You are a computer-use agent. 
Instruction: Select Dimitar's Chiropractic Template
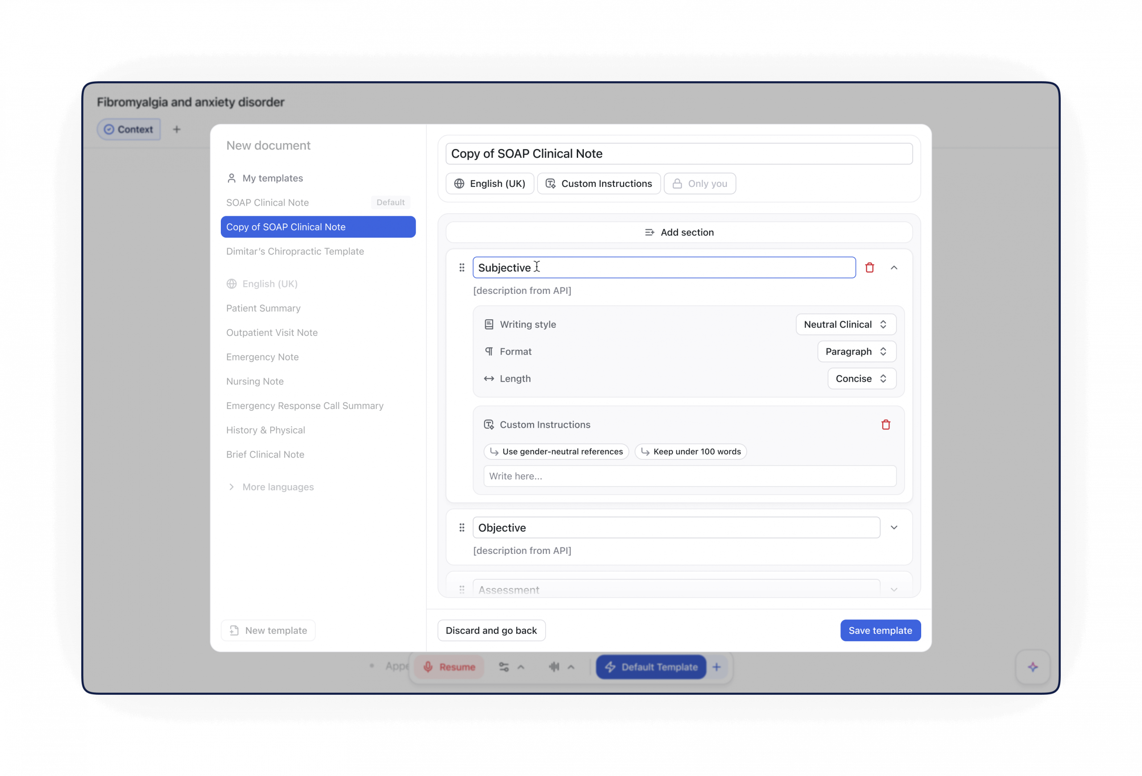point(295,252)
